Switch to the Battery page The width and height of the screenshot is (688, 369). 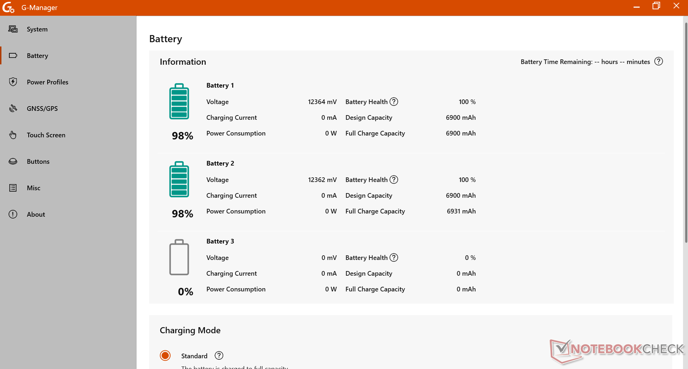pyautogui.click(x=37, y=55)
